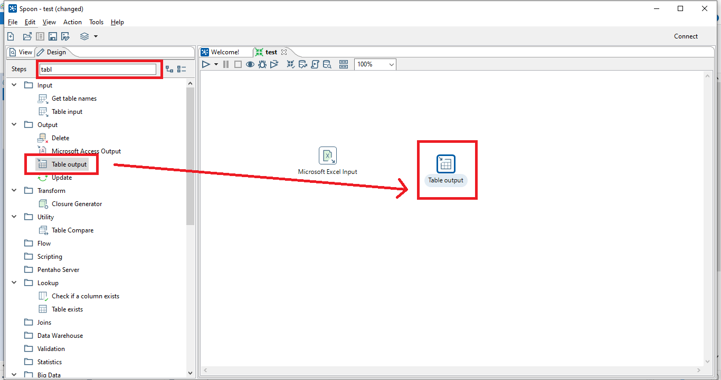Select the Table exists step
This screenshot has height=380, width=721.
point(67,309)
